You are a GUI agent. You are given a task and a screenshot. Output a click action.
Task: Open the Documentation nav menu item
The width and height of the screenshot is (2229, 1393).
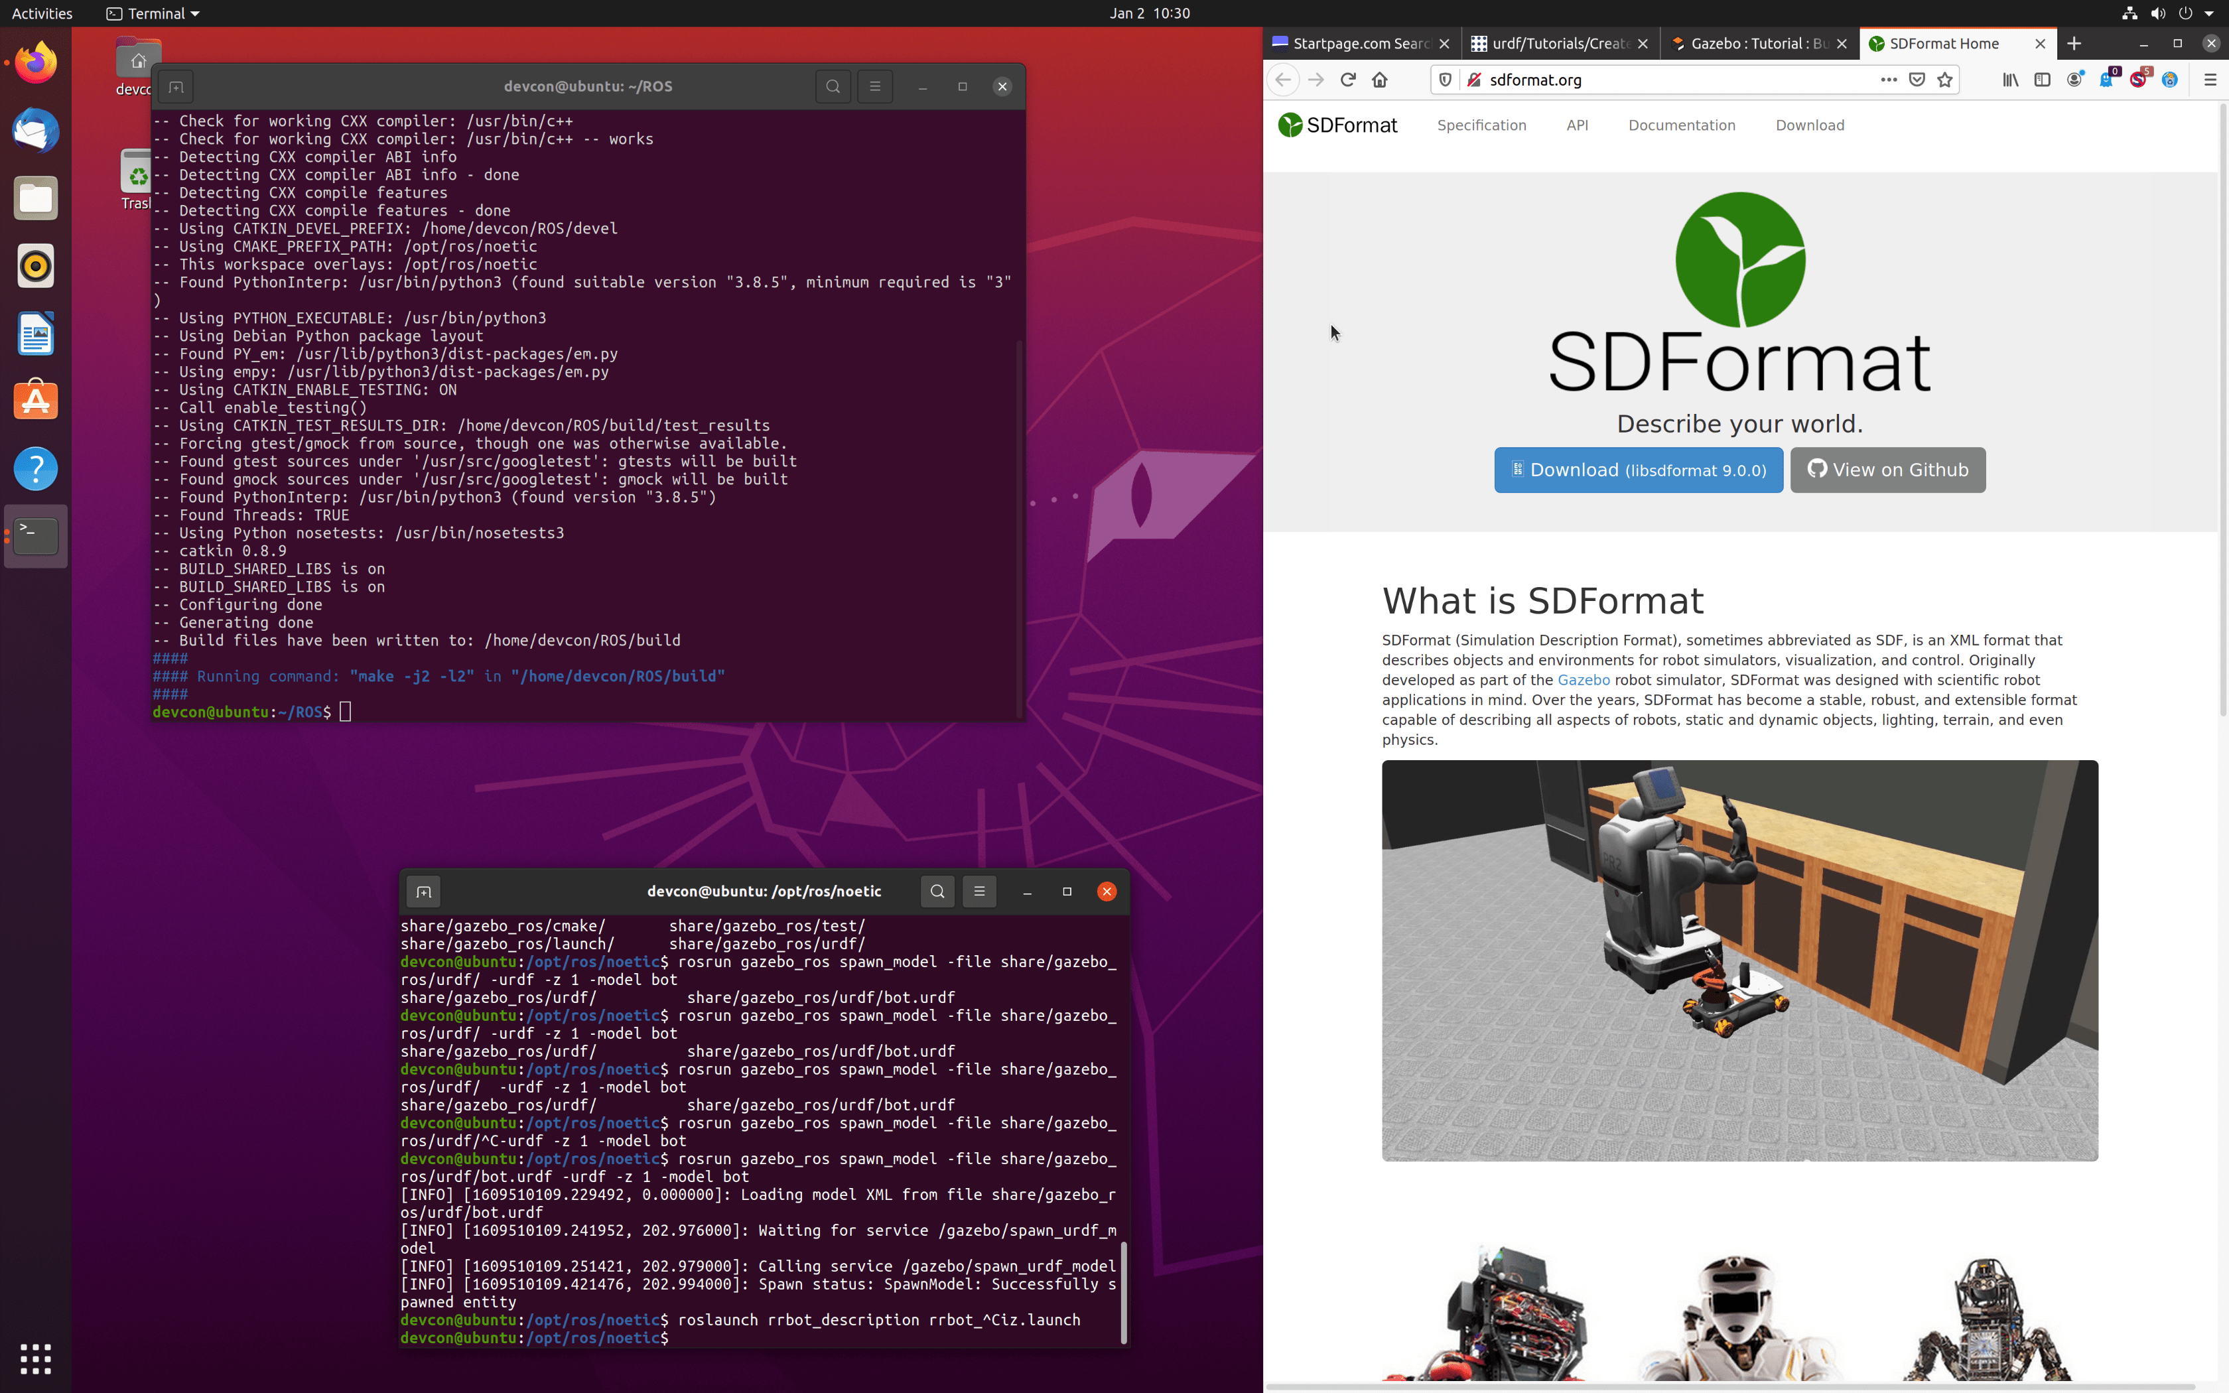(1681, 125)
